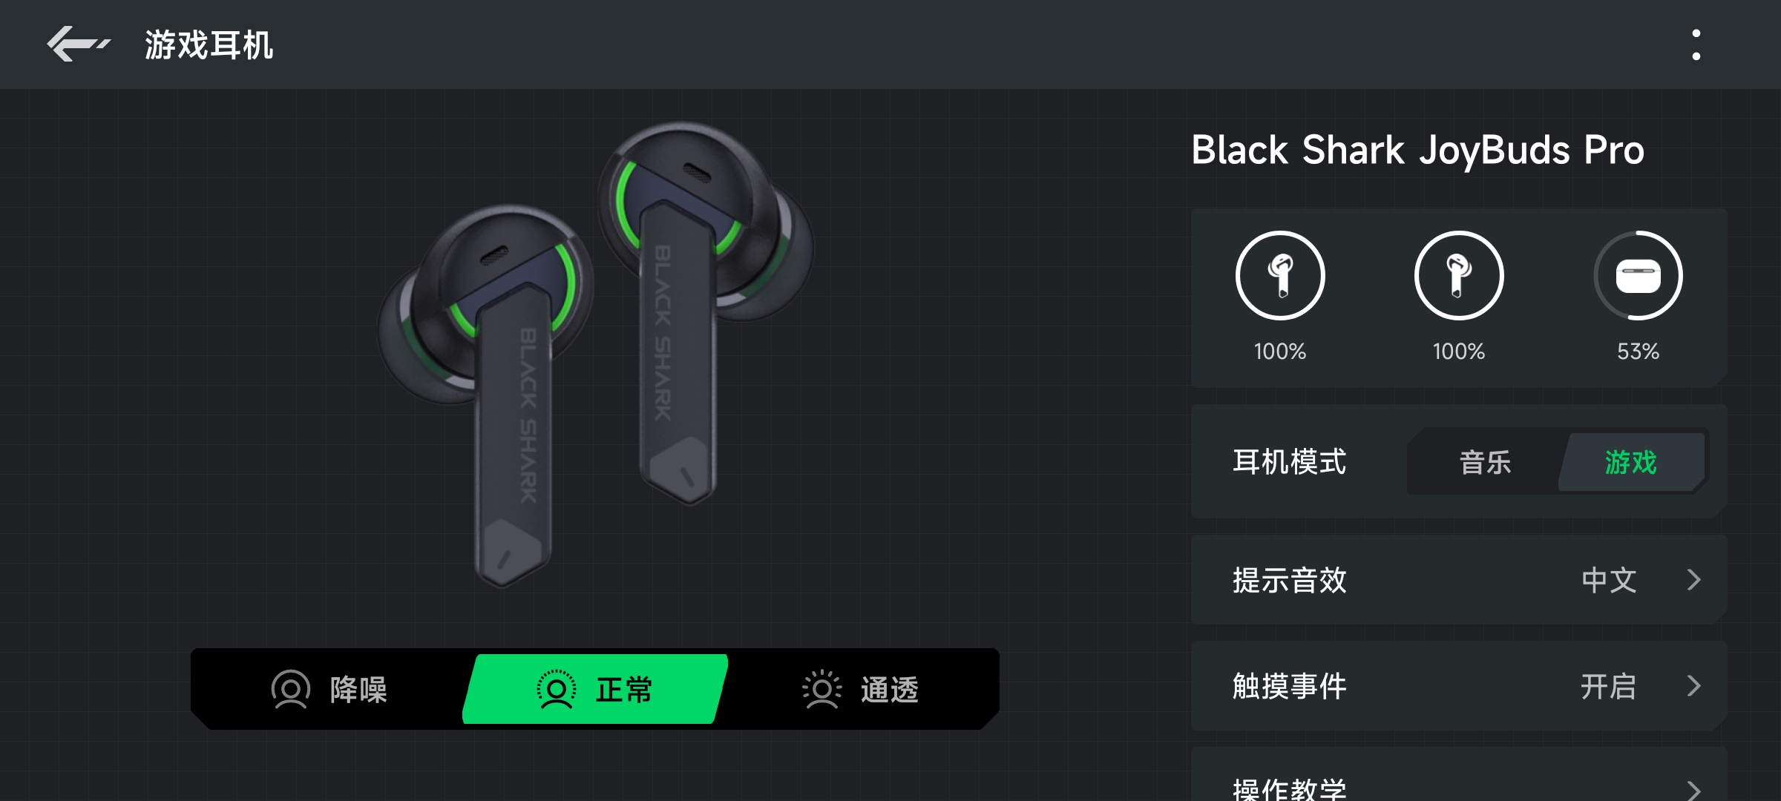The height and width of the screenshot is (801, 1781).
Task: Expand 操作教学 chevron arrow
Action: point(1693,788)
